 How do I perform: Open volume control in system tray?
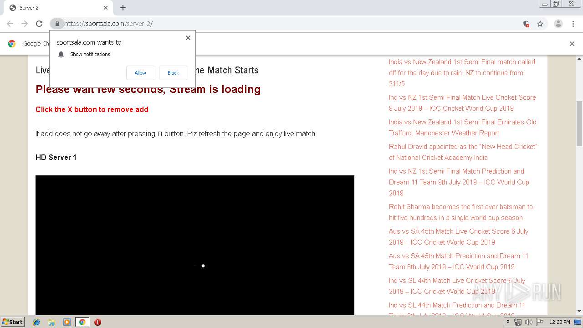[528, 322]
